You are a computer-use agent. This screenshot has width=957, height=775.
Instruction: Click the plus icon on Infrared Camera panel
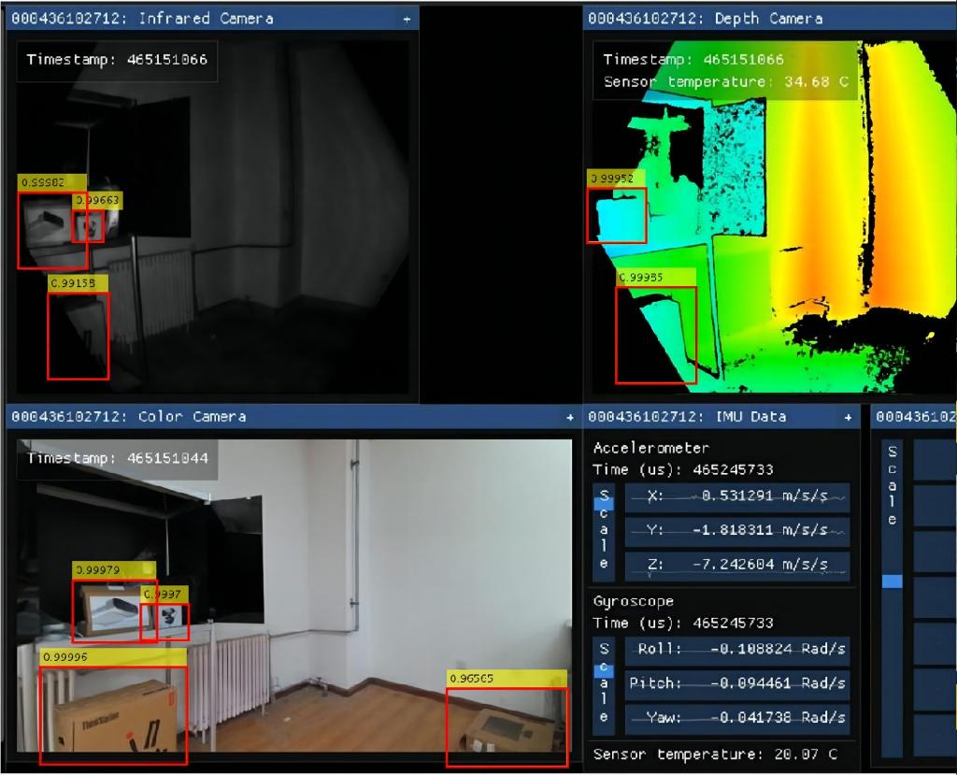coord(407,19)
